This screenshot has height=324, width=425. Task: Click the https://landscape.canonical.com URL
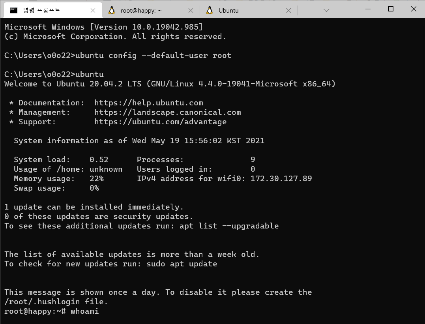[x=167, y=112]
